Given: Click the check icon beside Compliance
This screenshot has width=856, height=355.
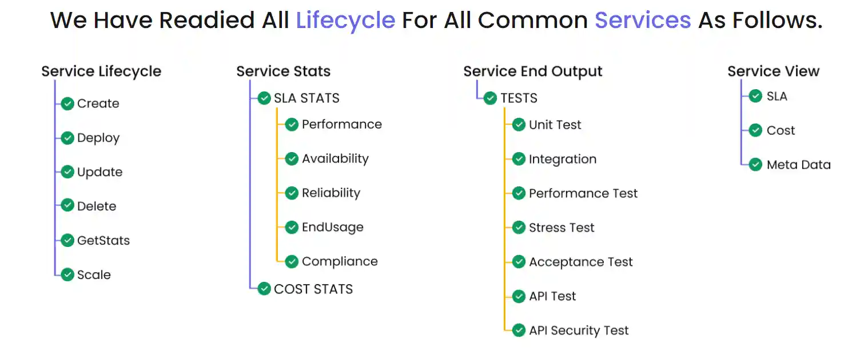Looking at the screenshot, I should point(292,262).
